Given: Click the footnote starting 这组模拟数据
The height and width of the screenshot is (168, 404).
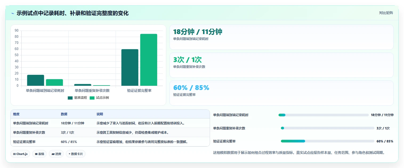Looking at the screenshot, I should (x=299, y=153).
